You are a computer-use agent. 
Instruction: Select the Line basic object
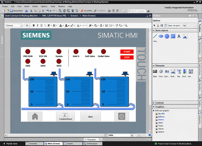pyautogui.click(x=155, y=36)
